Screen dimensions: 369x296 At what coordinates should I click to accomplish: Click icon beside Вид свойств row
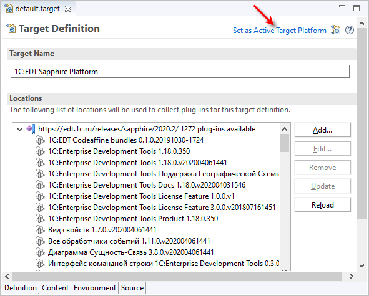click(x=40, y=230)
